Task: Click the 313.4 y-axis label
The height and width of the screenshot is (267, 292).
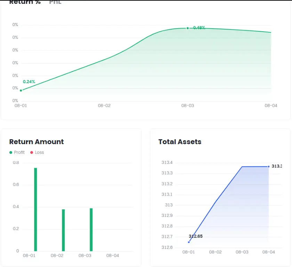Action: [167, 163]
